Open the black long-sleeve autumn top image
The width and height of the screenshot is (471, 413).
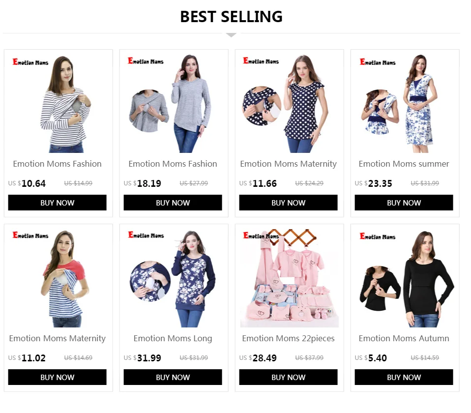[x=404, y=278]
